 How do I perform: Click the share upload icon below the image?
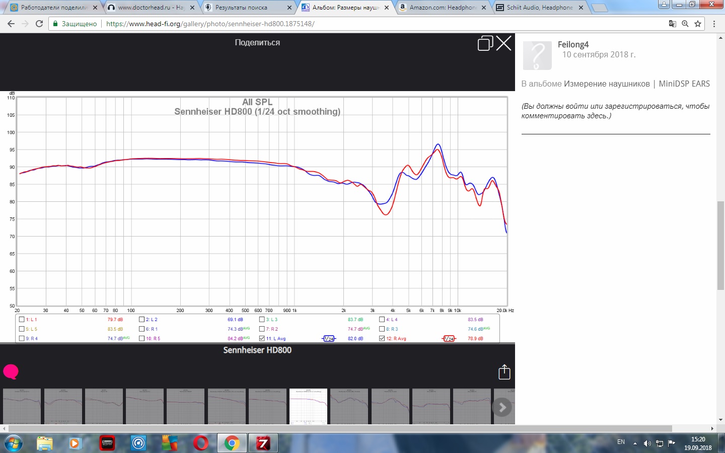504,372
